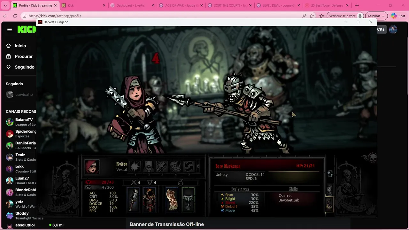Click the Bayonet Jab skill entry

(x=289, y=200)
